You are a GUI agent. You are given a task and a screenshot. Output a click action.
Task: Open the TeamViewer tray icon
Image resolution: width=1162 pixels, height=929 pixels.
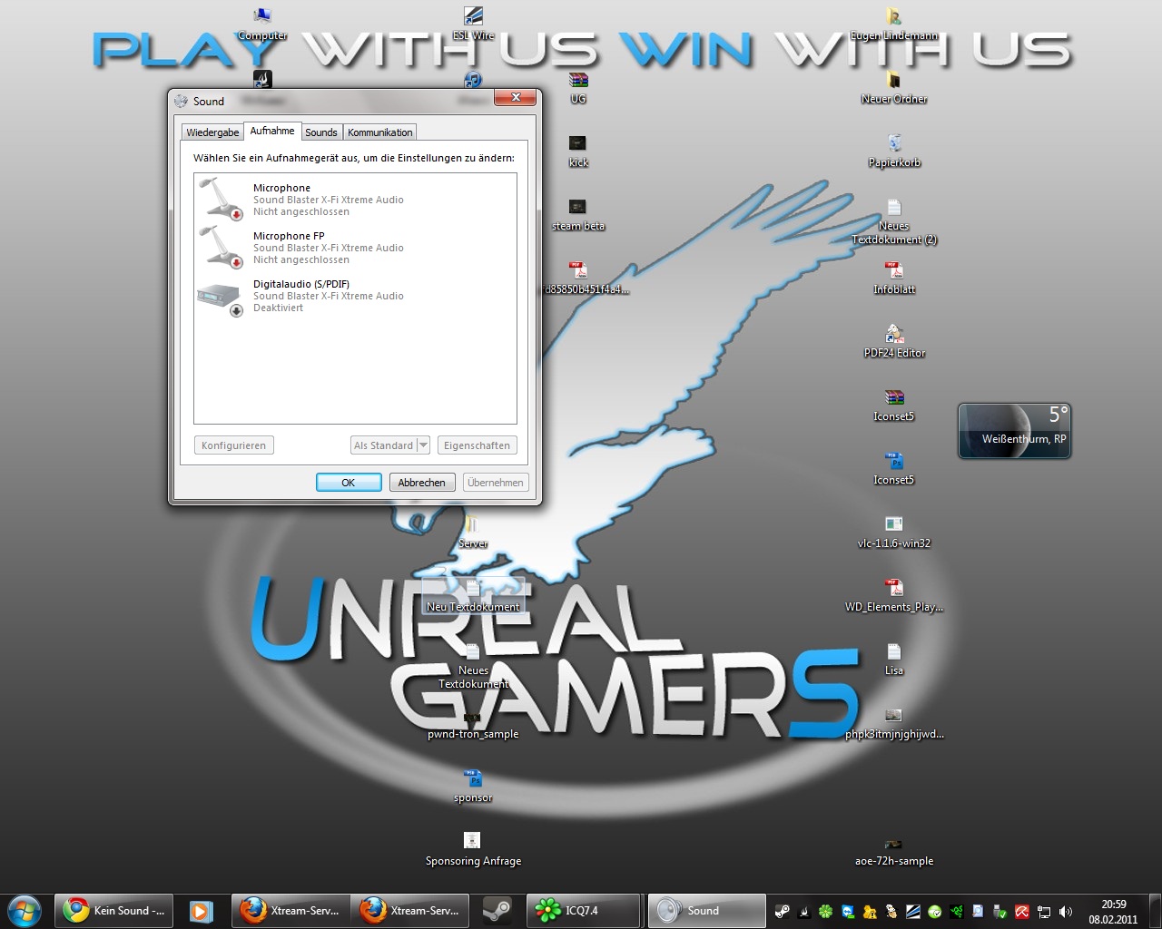tap(848, 912)
